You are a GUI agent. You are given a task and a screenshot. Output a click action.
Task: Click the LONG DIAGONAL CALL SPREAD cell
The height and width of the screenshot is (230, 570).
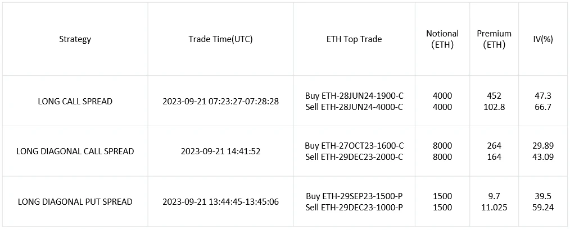[75, 151]
